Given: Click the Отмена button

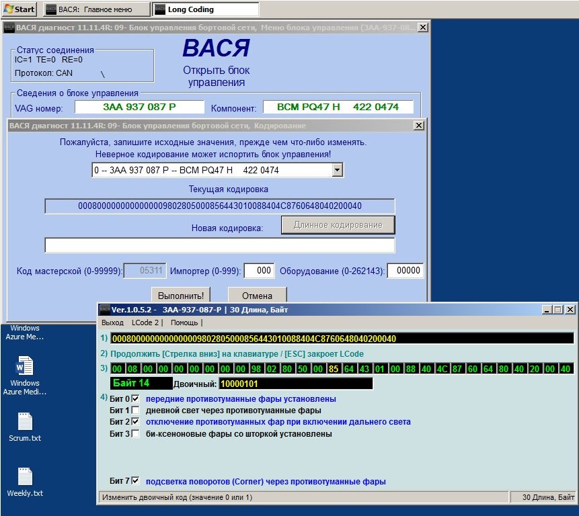Looking at the screenshot, I should 257,295.
